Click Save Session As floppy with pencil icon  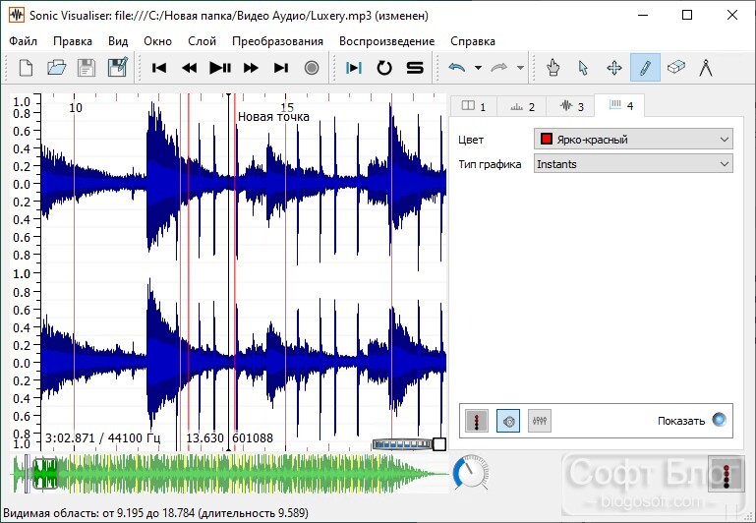coord(117,68)
